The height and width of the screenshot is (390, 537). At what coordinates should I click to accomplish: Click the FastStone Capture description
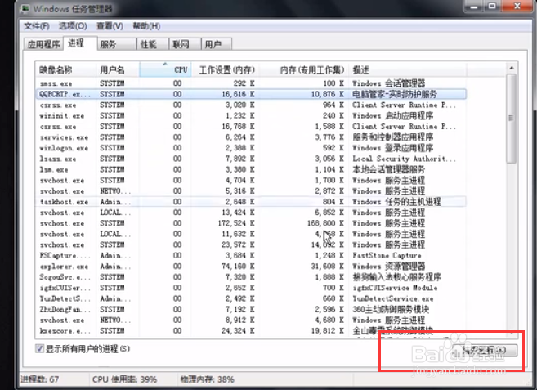tap(387, 256)
